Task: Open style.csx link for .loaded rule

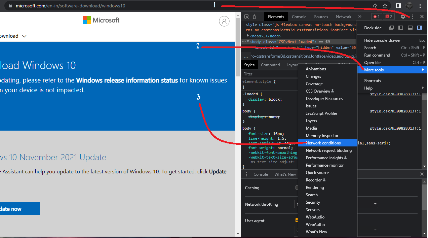Action: [x=395, y=94]
